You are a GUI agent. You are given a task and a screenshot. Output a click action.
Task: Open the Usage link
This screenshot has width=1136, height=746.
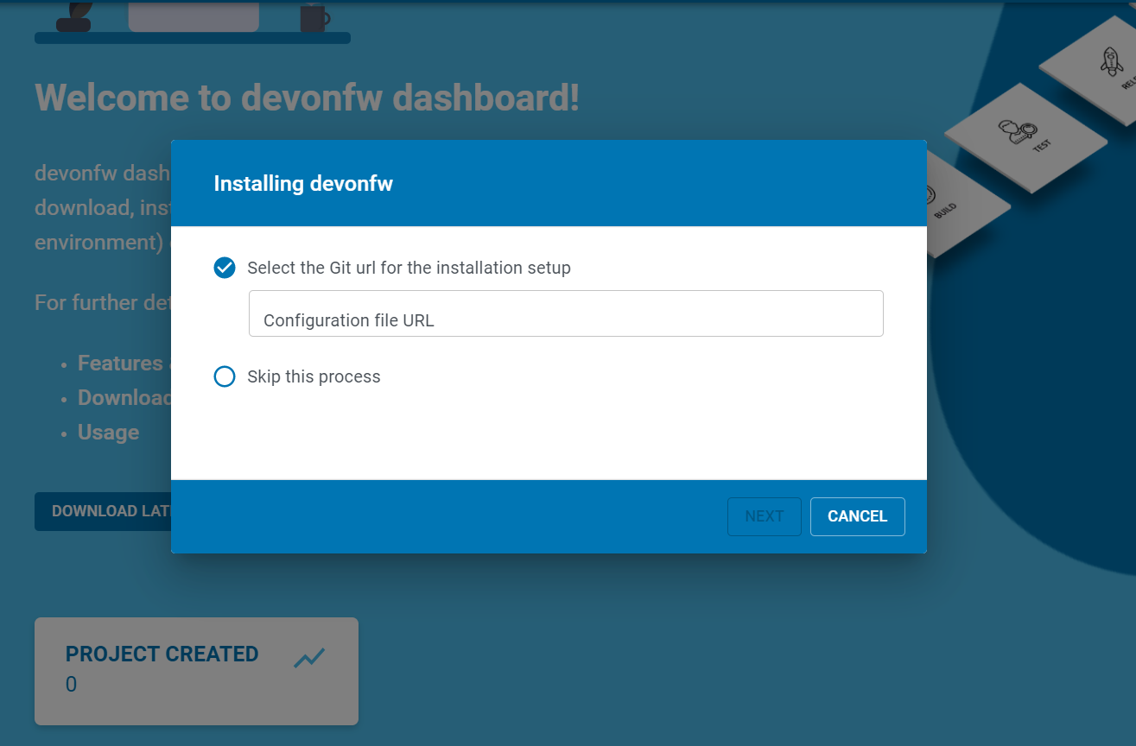coord(108,432)
